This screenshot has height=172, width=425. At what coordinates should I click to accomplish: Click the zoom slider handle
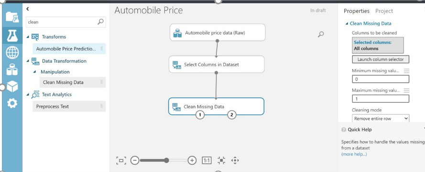pos(166,161)
